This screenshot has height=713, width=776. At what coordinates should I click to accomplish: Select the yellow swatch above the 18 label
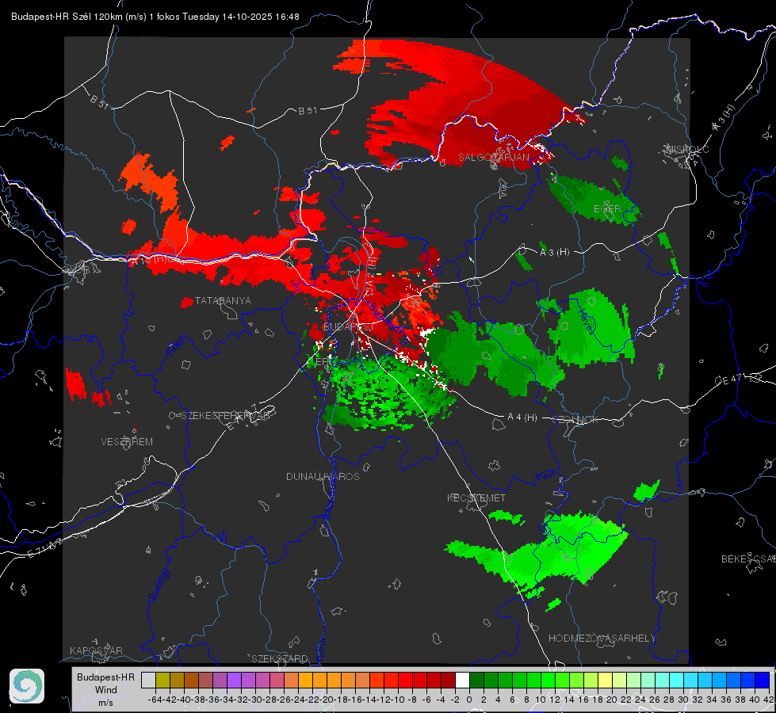[605, 680]
